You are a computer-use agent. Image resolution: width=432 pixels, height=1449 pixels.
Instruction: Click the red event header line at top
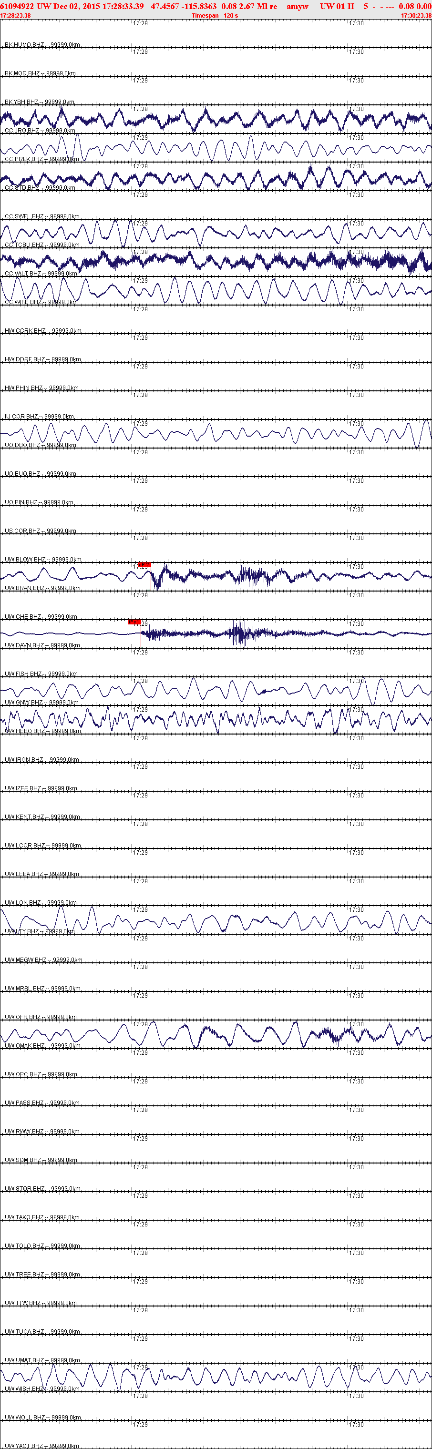[x=216, y=6]
